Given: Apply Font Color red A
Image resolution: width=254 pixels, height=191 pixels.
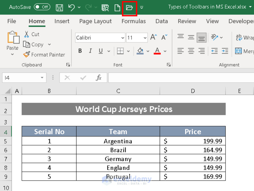Looking at the screenshot, I should 157,51.
